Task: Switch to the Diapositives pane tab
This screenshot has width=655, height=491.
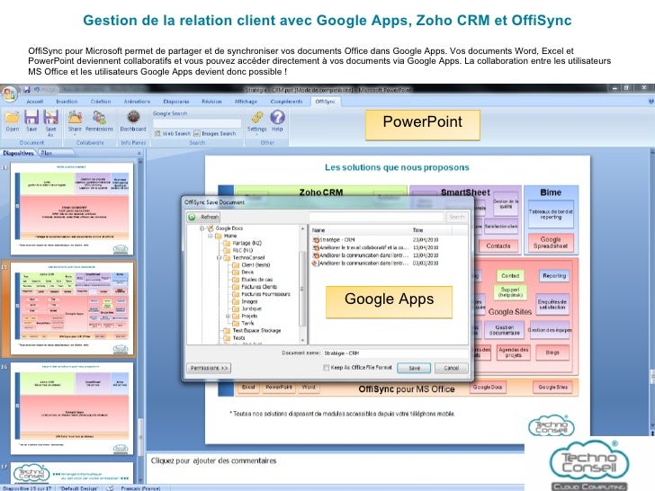Action: click(x=18, y=153)
